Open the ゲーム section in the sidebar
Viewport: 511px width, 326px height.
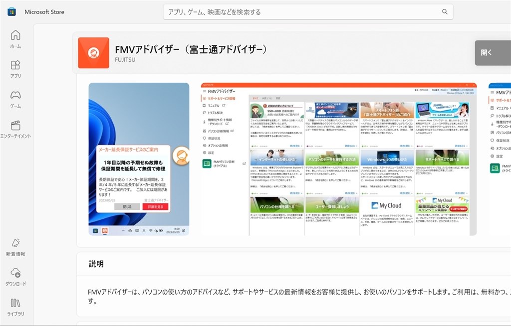click(x=15, y=99)
